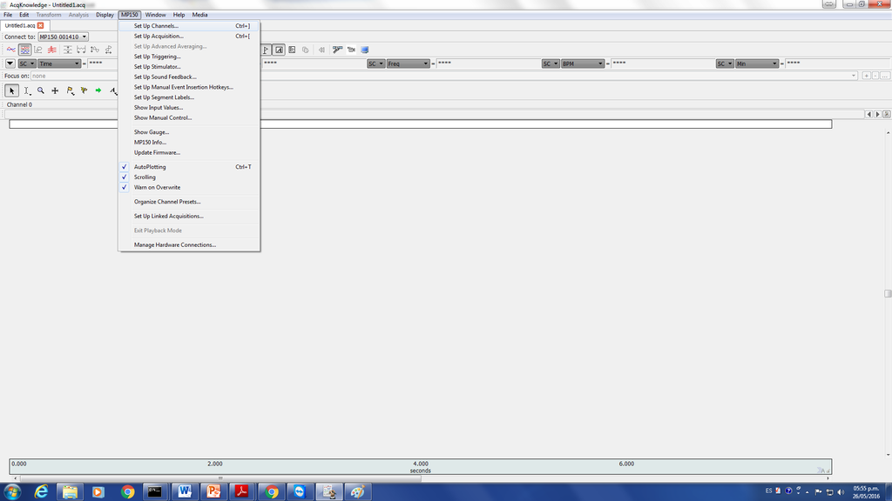892x501 pixels.
Task: Click the vertical scrollbar thumb at right
Action: (x=888, y=294)
